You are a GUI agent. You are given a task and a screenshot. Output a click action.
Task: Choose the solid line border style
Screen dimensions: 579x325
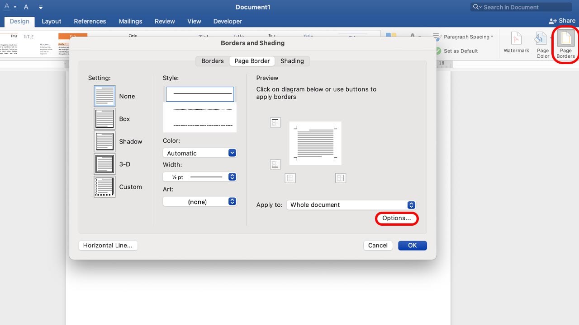200,94
